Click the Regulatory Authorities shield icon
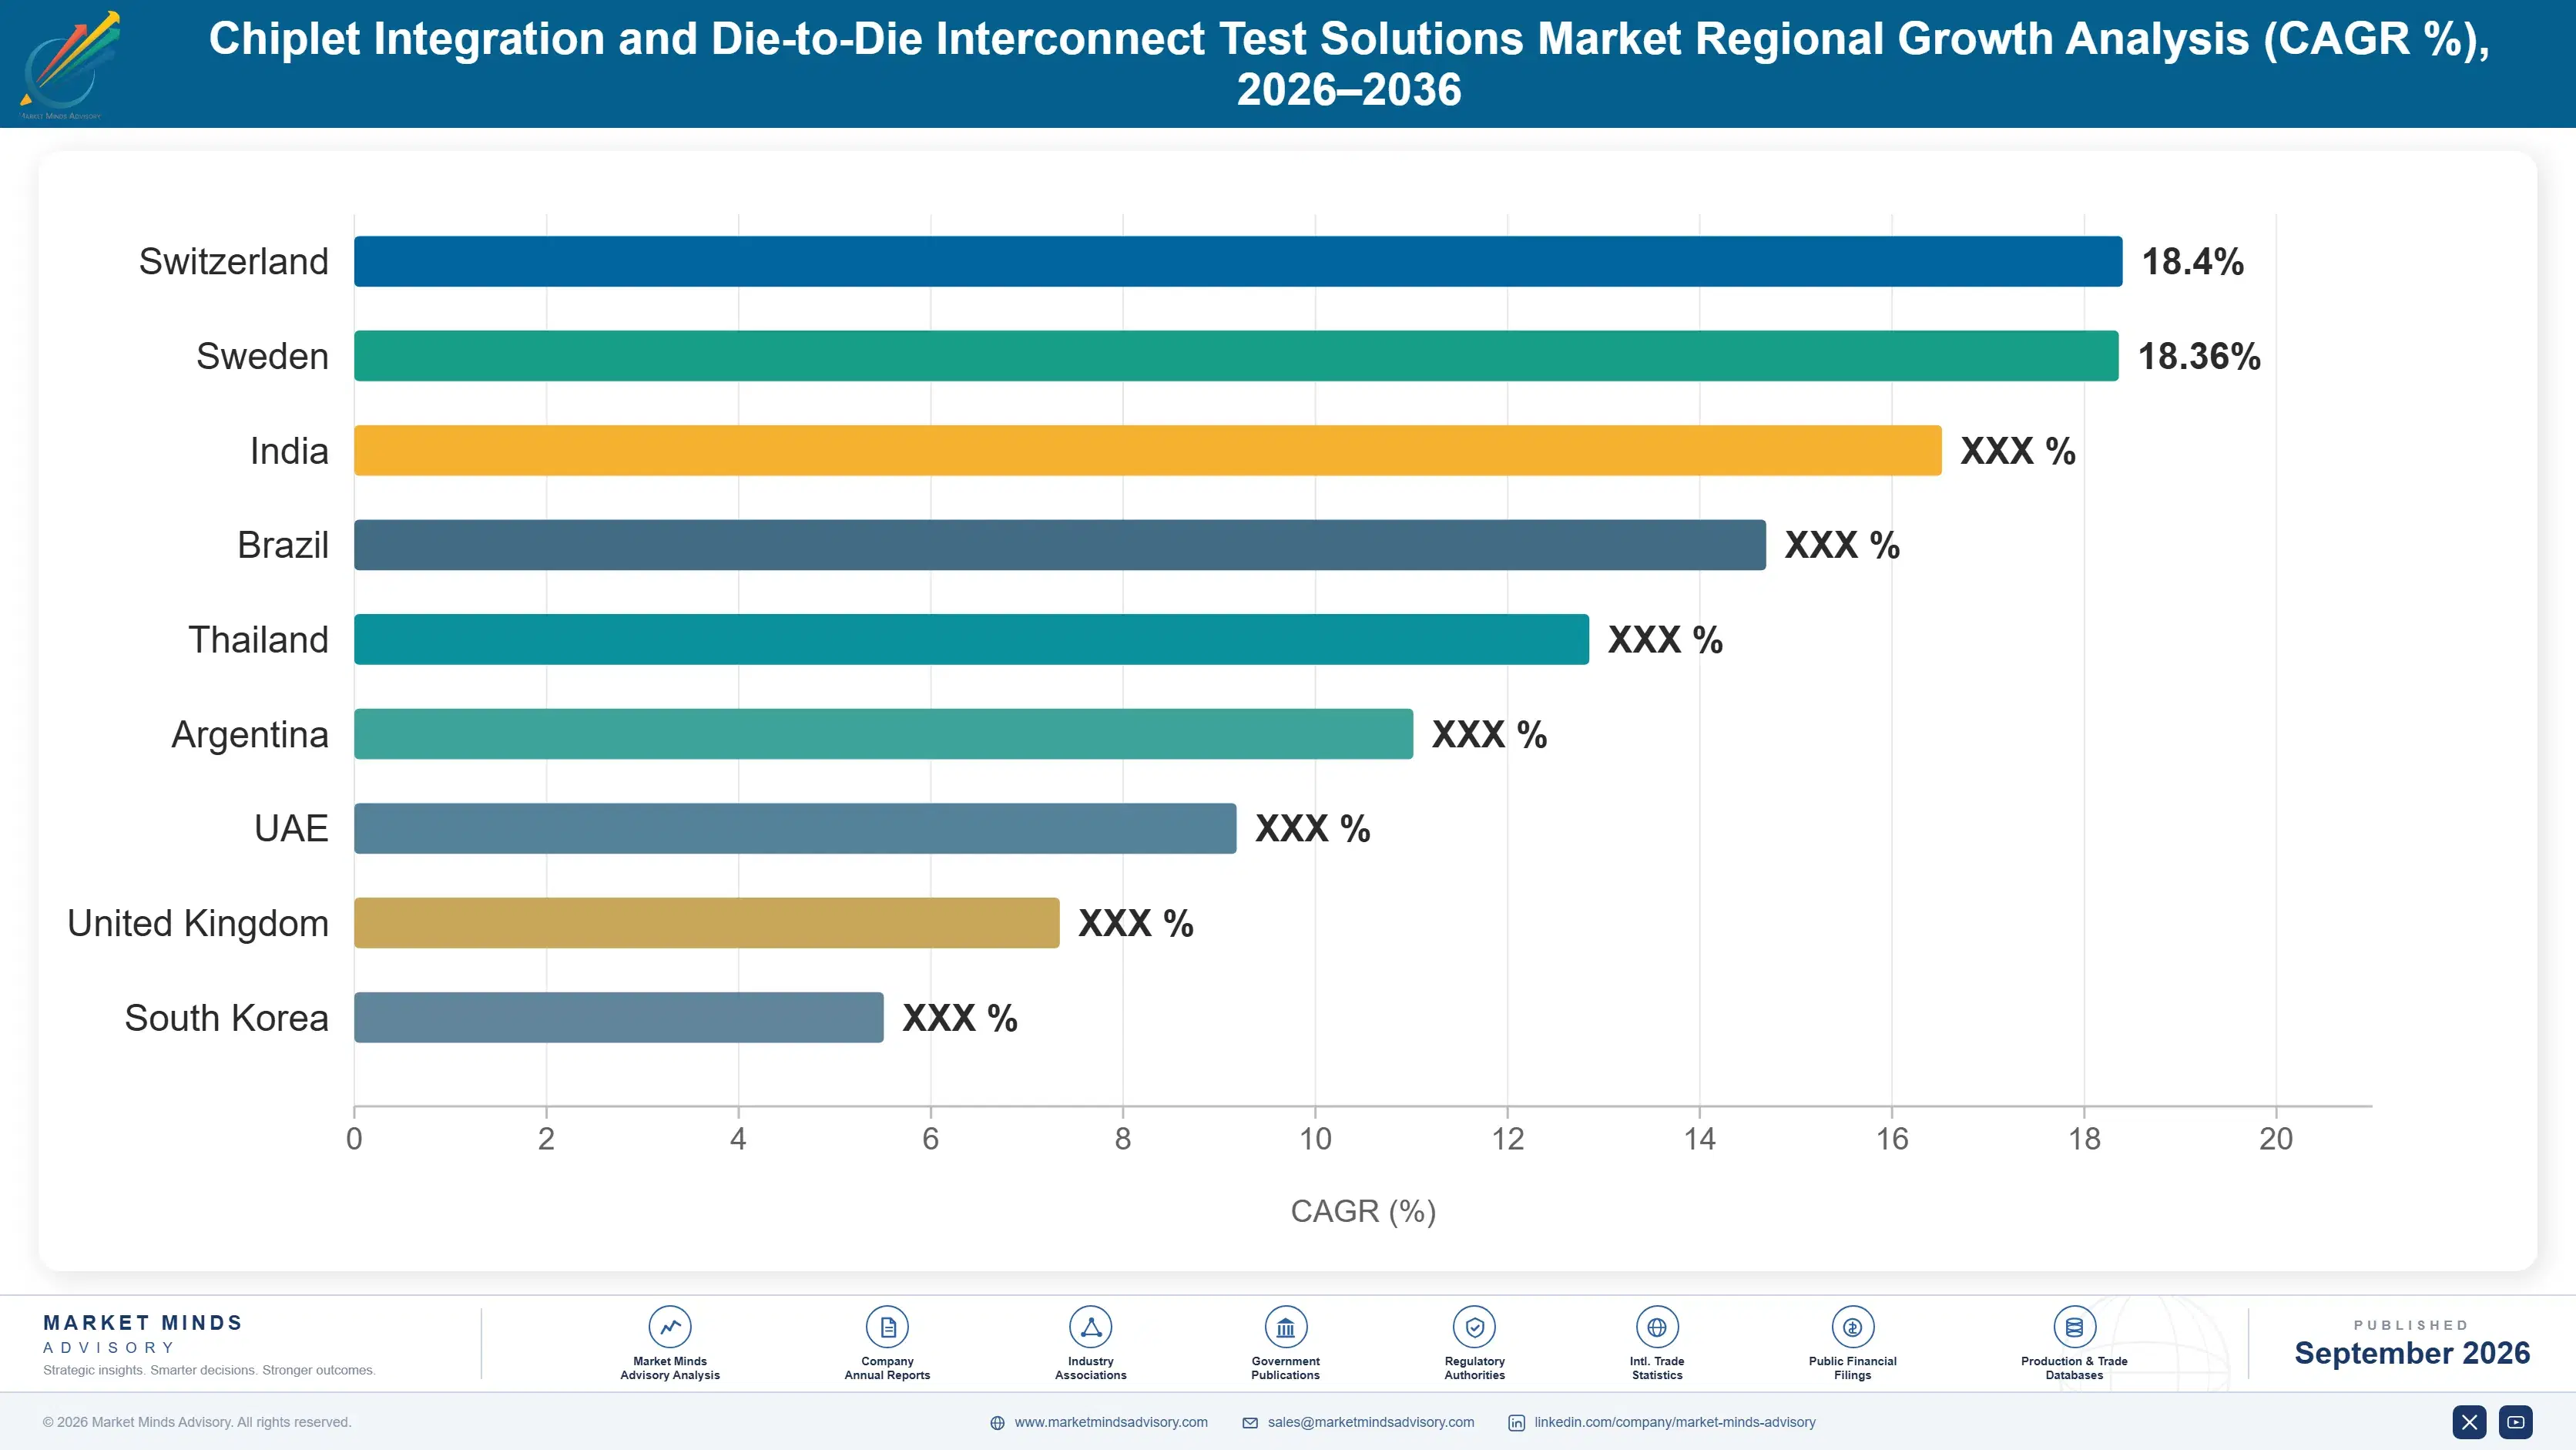This screenshot has width=2576, height=1450. (x=1474, y=1327)
